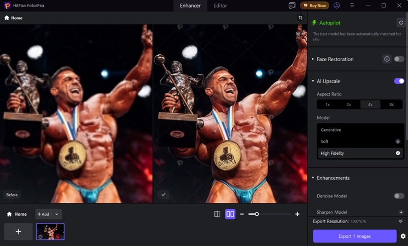Switch to the Editor tab
Screen dimensions: 408x246
pyautogui.click(x=220, y=5)
